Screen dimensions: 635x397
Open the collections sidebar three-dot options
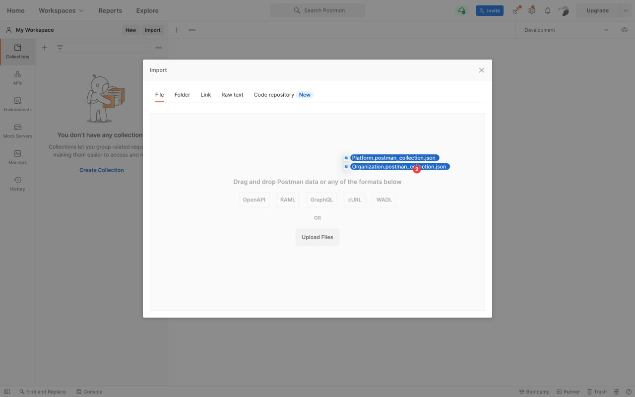(159, 48)
